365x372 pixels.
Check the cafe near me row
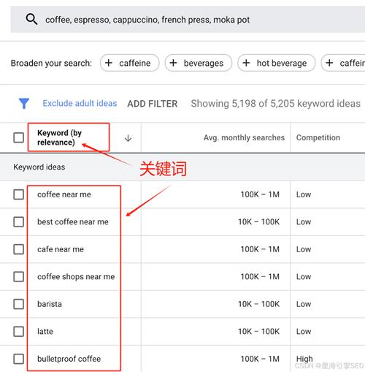point(19,249)
